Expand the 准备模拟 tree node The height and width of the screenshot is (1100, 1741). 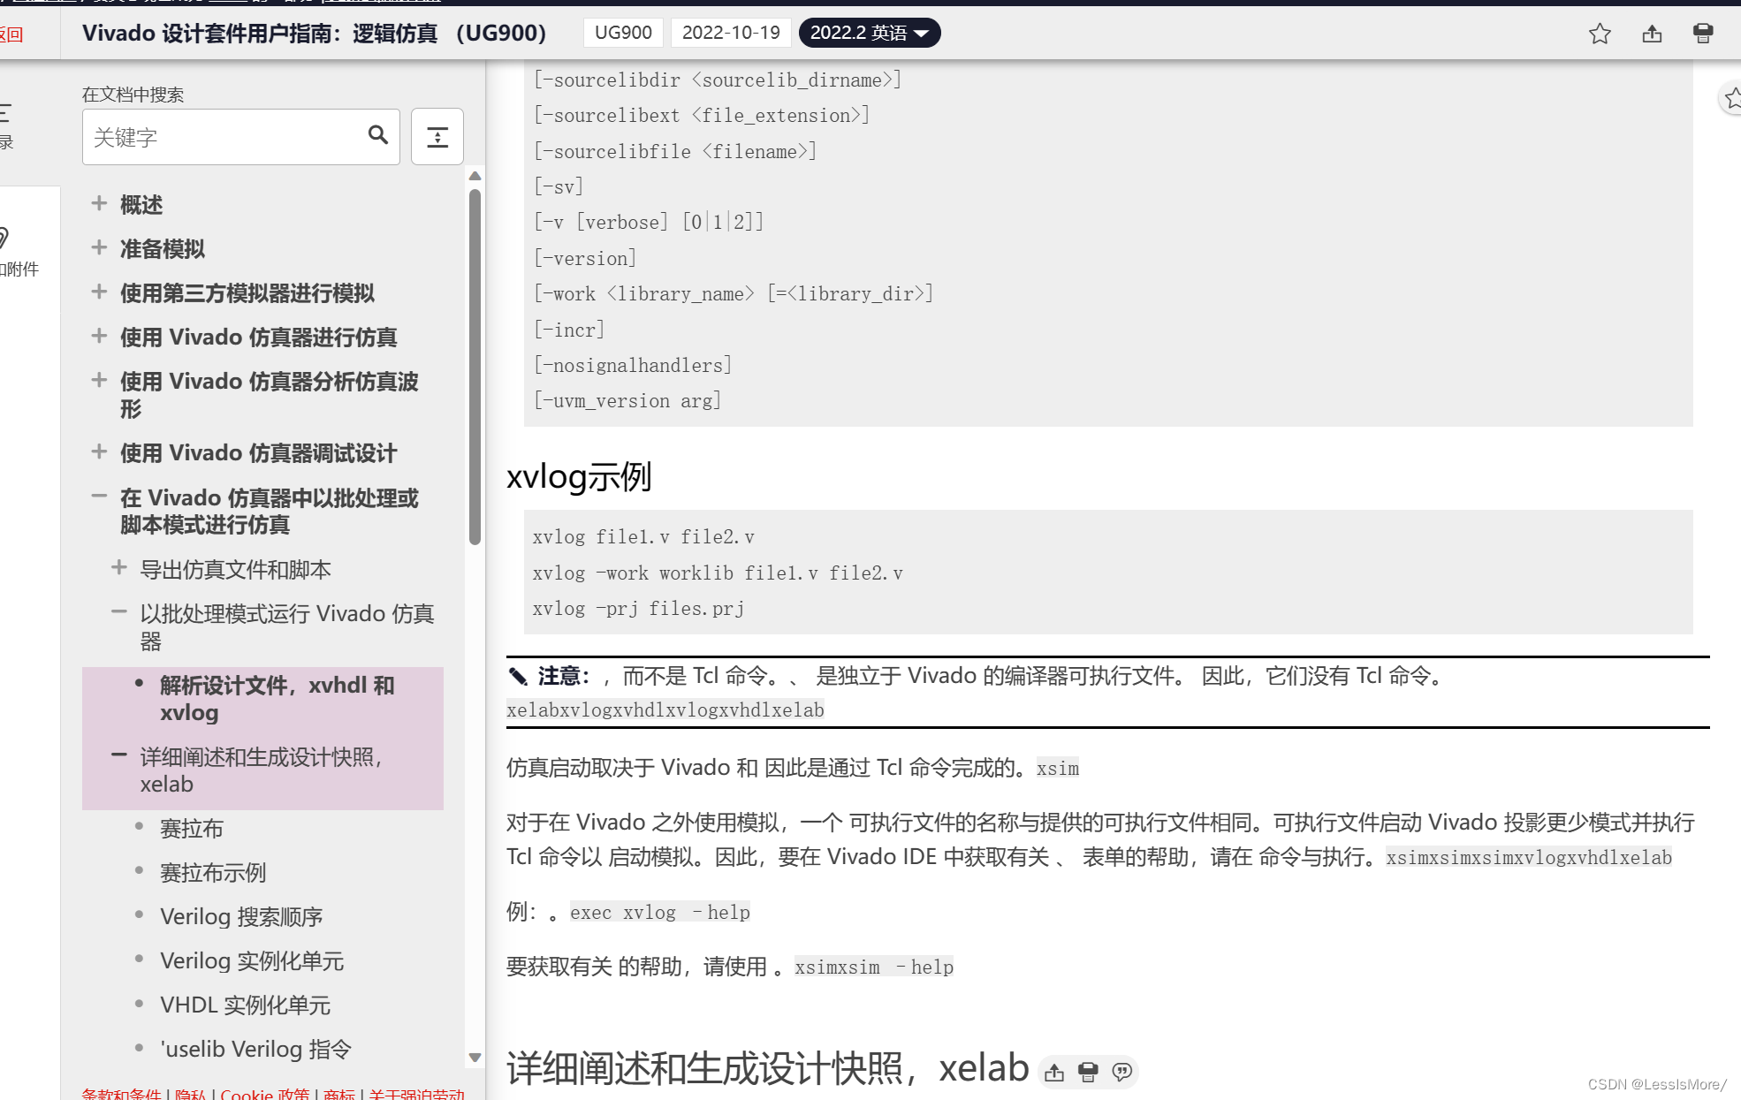coord(99,247)
